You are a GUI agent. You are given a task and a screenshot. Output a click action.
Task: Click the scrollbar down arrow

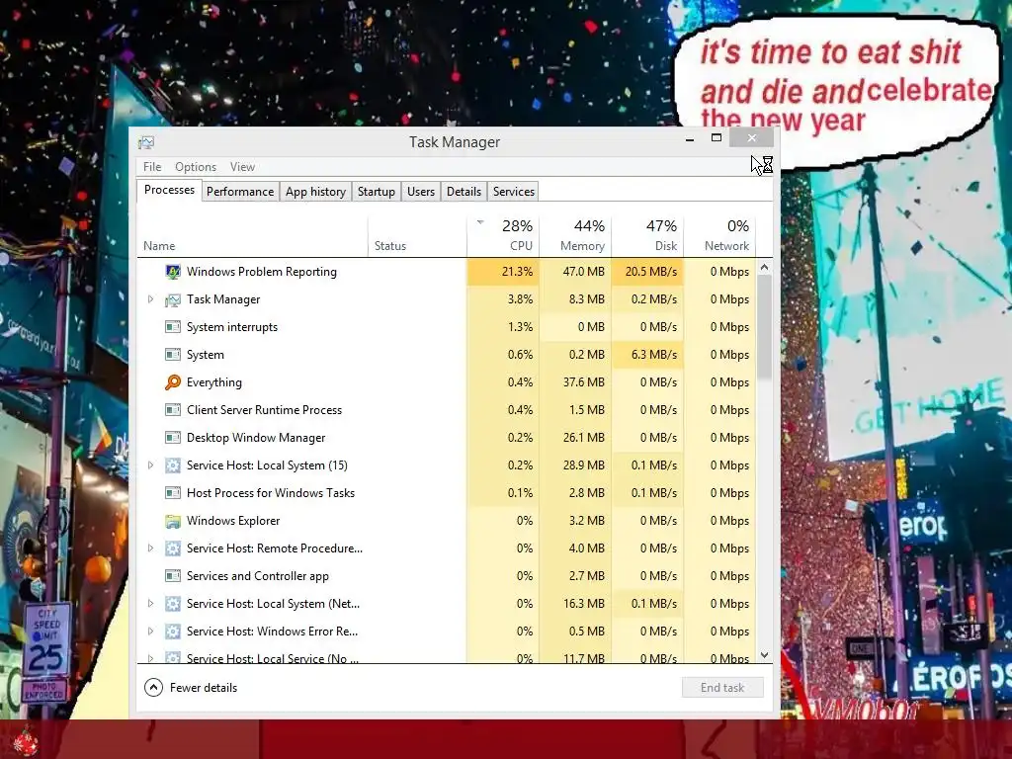pos(765,655)
